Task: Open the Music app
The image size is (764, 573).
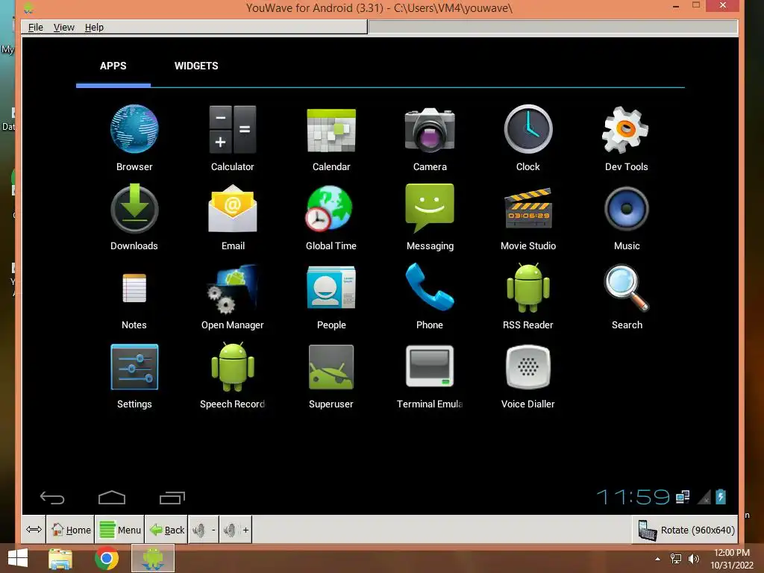Action: pos(627,217)
